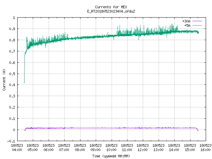
Task: Click the '+5A' legend label
Action: (x=187, y=26)
